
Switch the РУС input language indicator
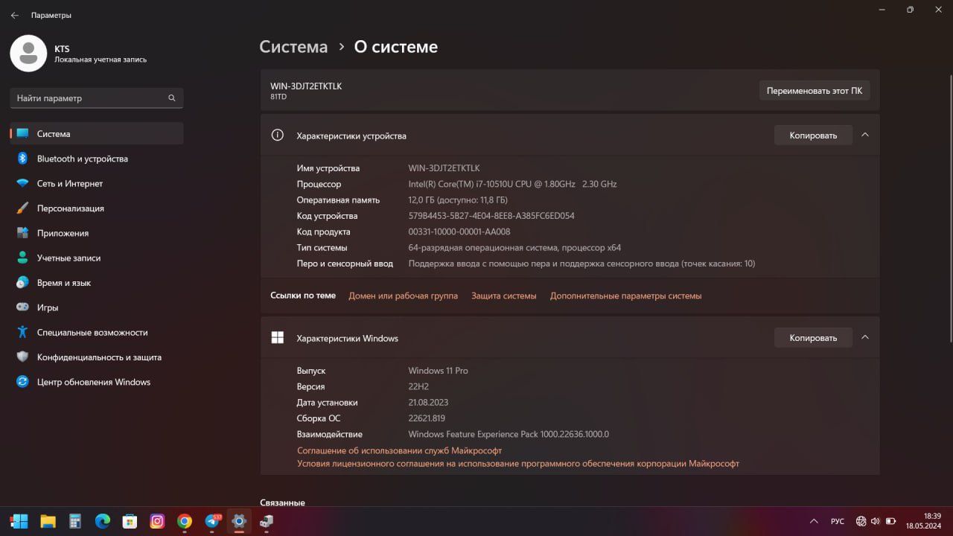(x=838, y=521)
